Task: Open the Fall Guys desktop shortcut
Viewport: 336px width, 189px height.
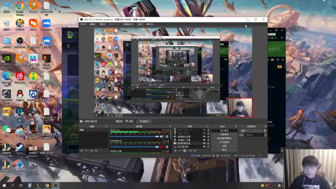Action: [33, 61]
